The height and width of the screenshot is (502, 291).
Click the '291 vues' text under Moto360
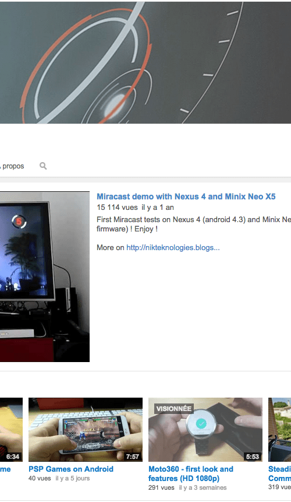(x=161, y=487)
